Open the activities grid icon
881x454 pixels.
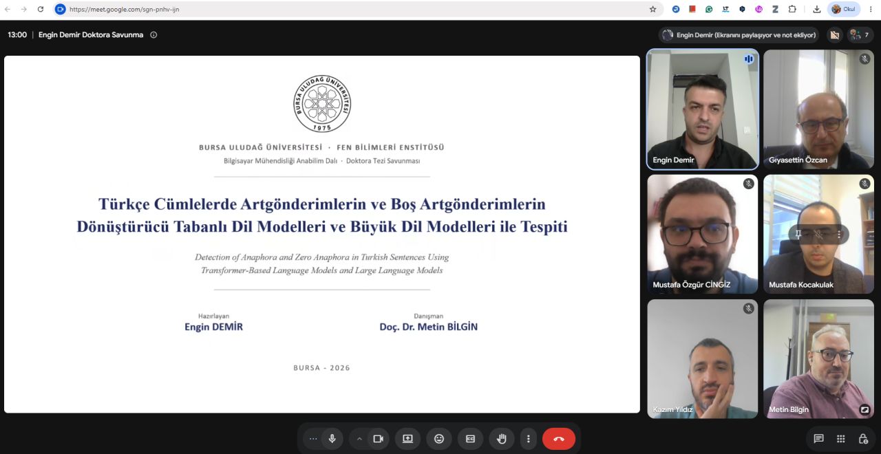point(840,438)
